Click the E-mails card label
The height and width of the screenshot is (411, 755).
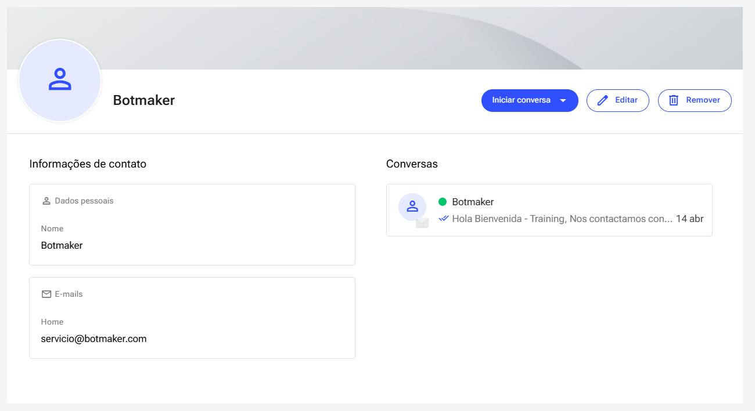click(69, 294)
